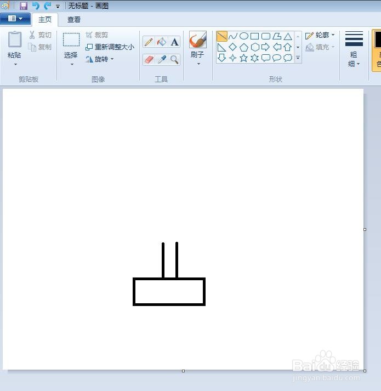Select the Pentagon shape
The image size is (381, 391).
pyautogui.click(x=243, y=47)
